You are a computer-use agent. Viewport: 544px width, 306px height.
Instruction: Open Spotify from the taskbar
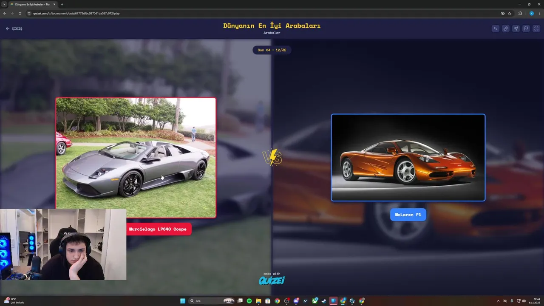249,301
